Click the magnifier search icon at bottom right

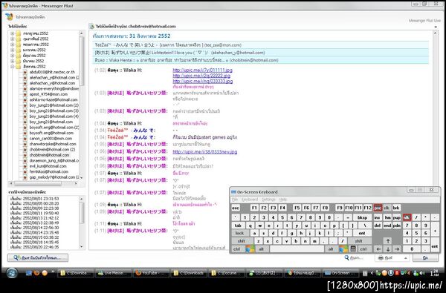point(346,257)
